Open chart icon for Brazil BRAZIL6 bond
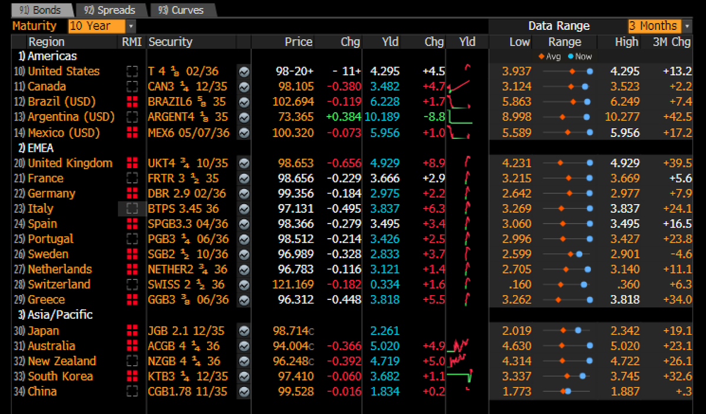This screenshot has height=414, width=706. point(244,102)
